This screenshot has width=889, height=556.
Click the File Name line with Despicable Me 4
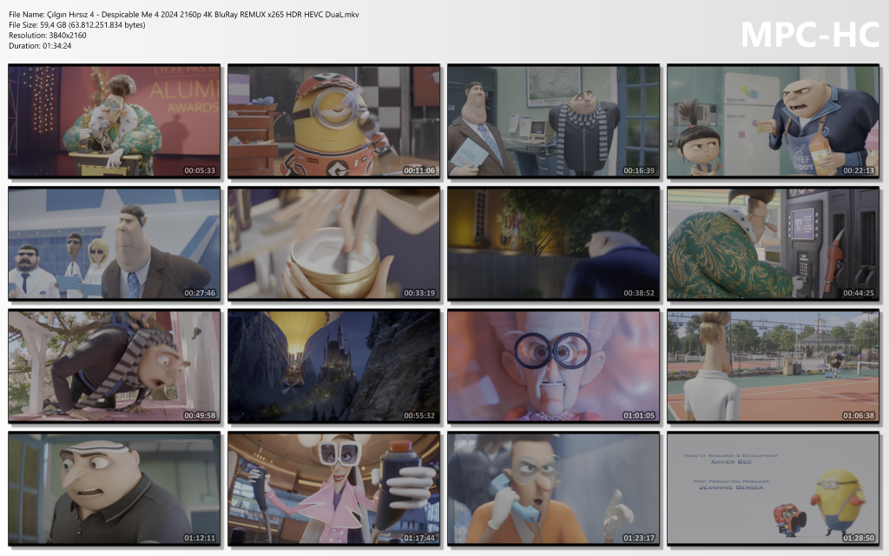tap(184, 14)
